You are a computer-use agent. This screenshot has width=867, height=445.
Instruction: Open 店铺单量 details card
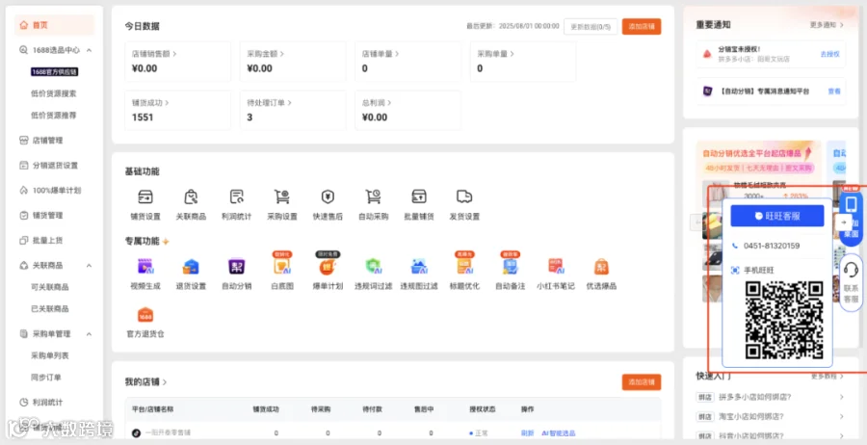407,62
